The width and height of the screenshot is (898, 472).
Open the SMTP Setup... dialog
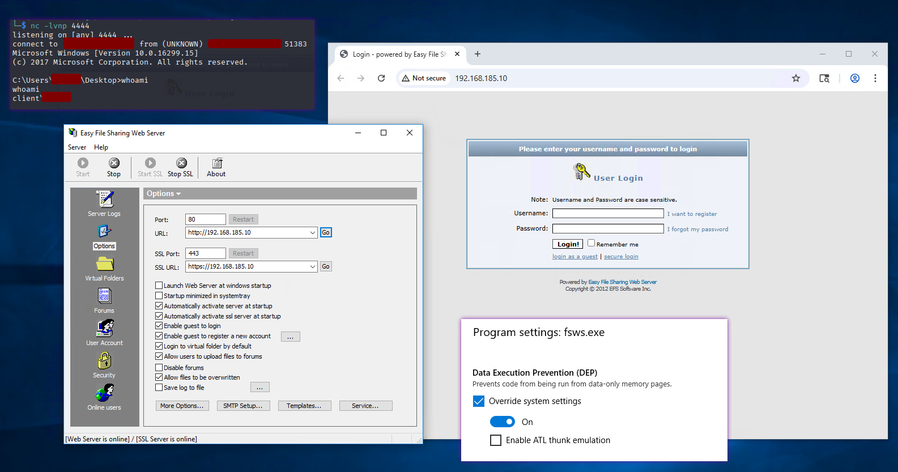tap(243, 406)
